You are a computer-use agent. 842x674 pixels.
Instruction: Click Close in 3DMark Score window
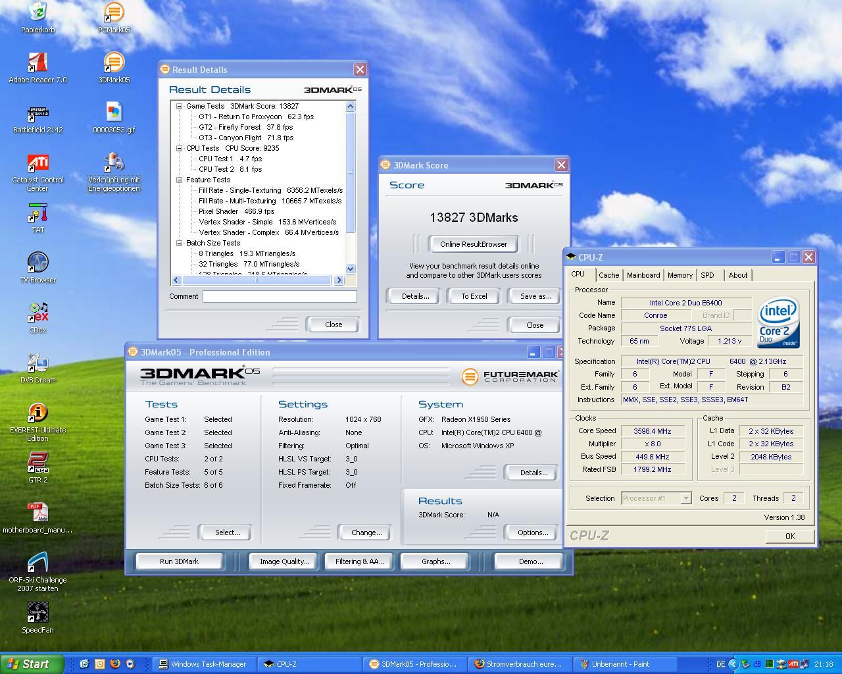click(535, 325)
